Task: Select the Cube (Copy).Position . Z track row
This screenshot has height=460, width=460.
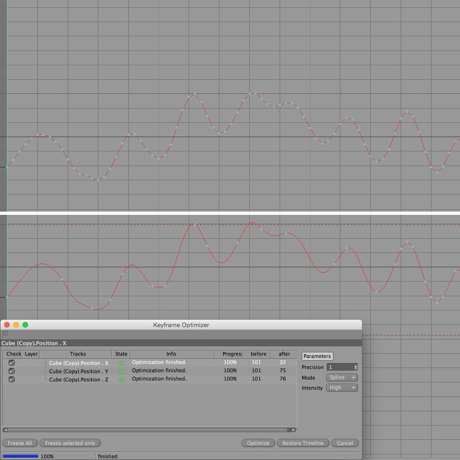Action: 149,379
